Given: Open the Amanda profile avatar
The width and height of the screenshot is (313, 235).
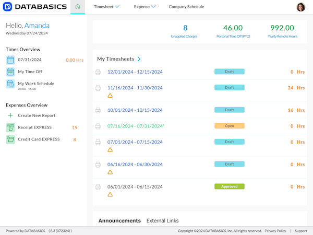Looking at the screenshot, I should click(x=301, y=7).
